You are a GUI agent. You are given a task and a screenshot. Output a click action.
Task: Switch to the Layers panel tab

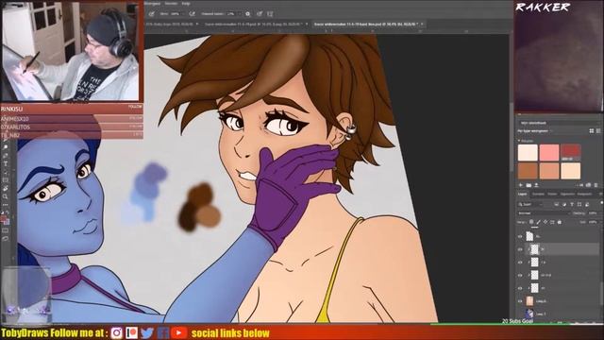point(522,194)
